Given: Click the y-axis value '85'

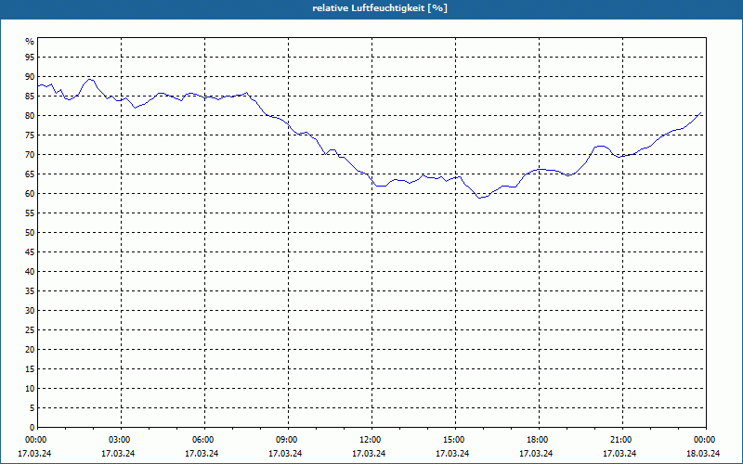Looking at the screenshot, I should pyautogui.click(x=30, y=97).
